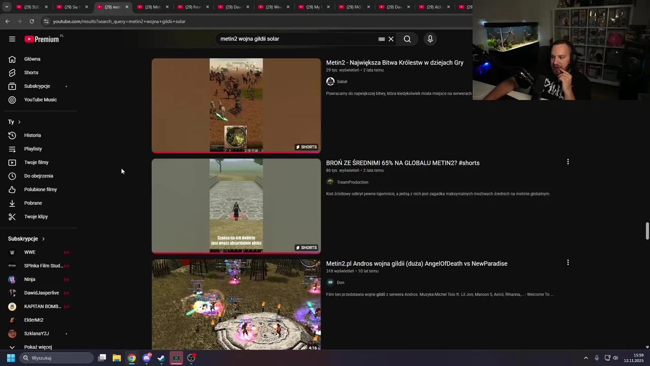
Task: Click title BROŃ ZE ŚREDNIMI 65% NA GLOBALU
Action: pyautogui.click(x=403, y=163)
